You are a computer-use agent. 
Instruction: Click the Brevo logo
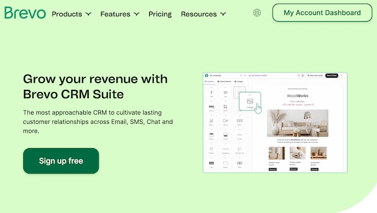click(x=25, y=13)
